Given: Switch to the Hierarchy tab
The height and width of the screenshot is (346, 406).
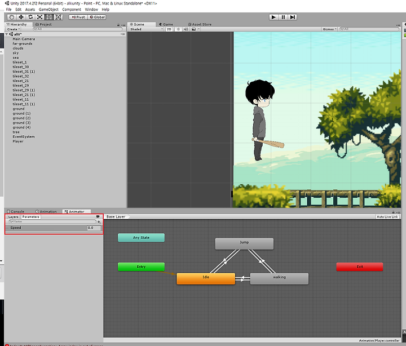Looking at the screenshot, I should [19, 24].
